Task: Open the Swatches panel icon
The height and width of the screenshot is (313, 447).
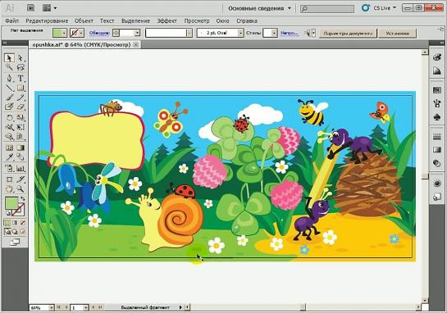Action: pos(437,90)
